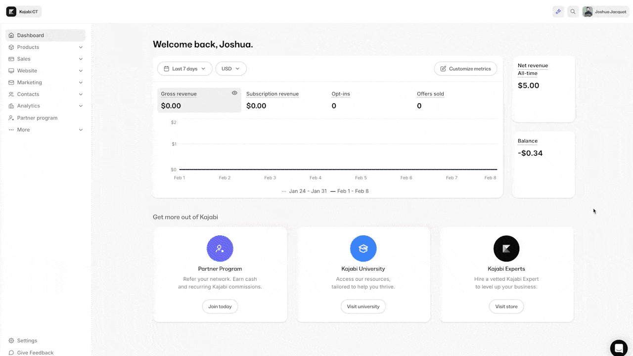Image resolution: width=633 pixels, height=356 pixels.
Task: Click the Feb 1 - Feb 8 legend
Action: point(349,191)
